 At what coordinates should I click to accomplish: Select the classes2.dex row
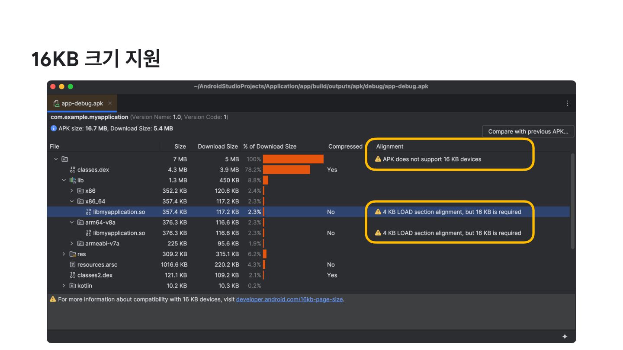(x=308, y=275)
